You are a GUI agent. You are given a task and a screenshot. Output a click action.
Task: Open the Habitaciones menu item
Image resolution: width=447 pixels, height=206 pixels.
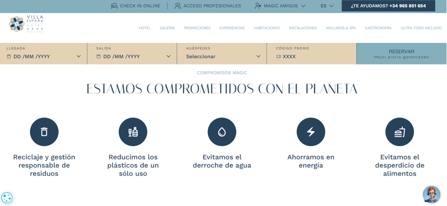pos(266,28)
